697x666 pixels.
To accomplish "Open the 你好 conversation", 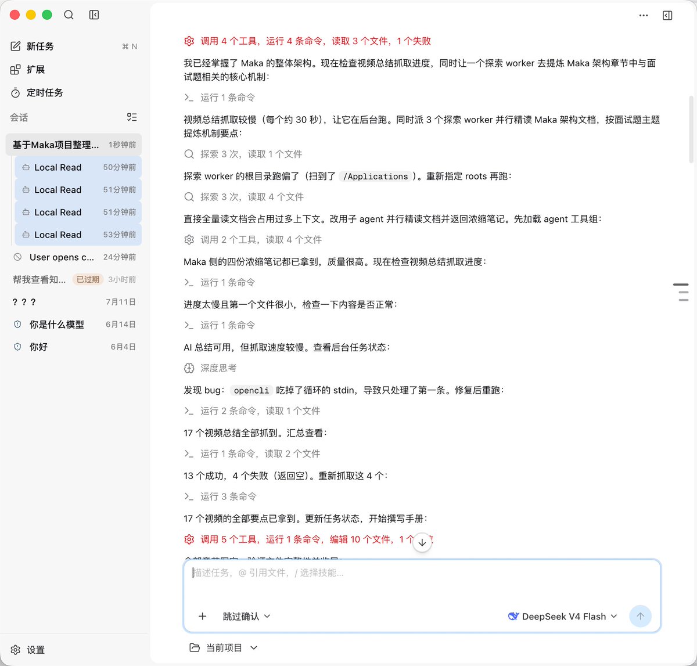I will click(x=74, y=347).
